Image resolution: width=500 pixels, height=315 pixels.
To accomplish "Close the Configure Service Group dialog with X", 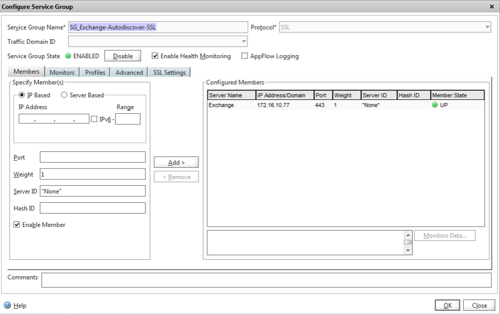I will pyautogui.click(x=491, y=7).
